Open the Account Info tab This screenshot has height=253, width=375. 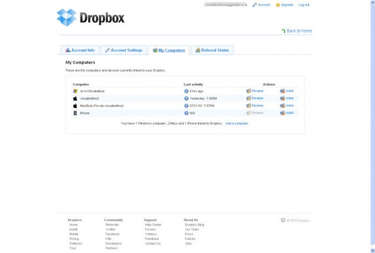pos(80,50)
